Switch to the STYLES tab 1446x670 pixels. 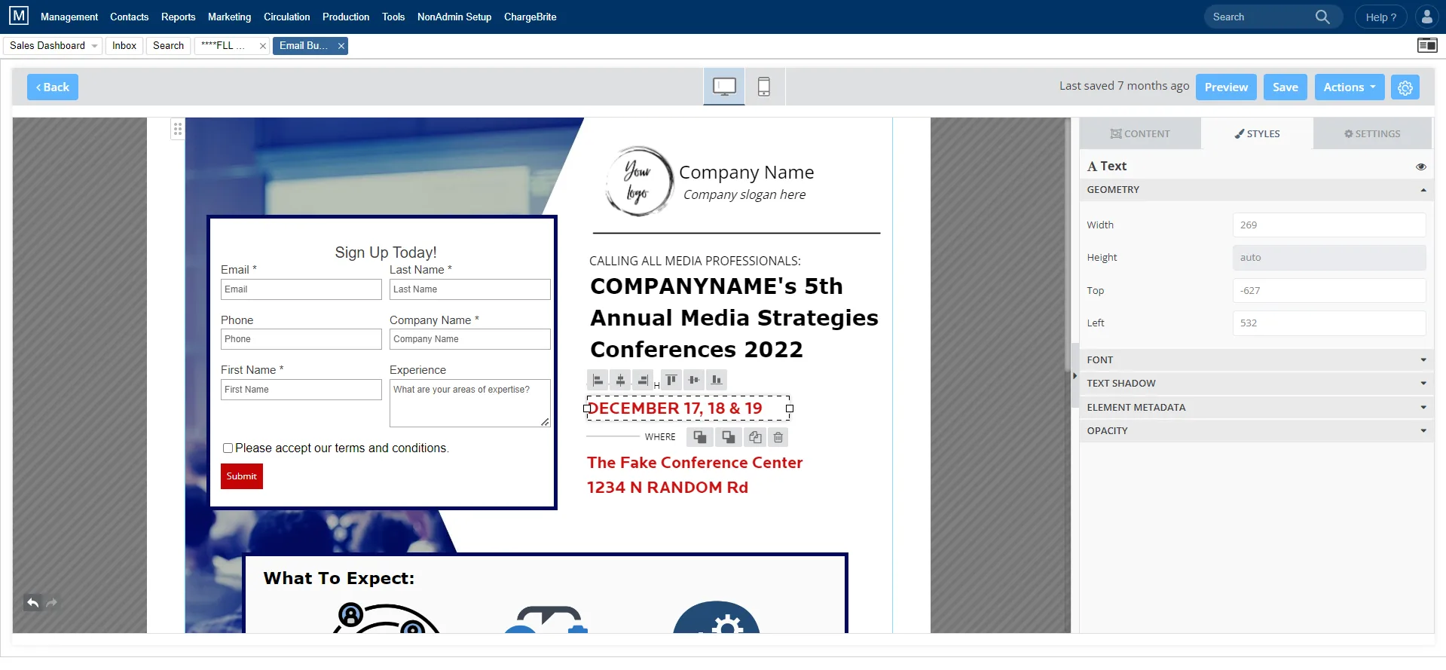pos(1257,133)
